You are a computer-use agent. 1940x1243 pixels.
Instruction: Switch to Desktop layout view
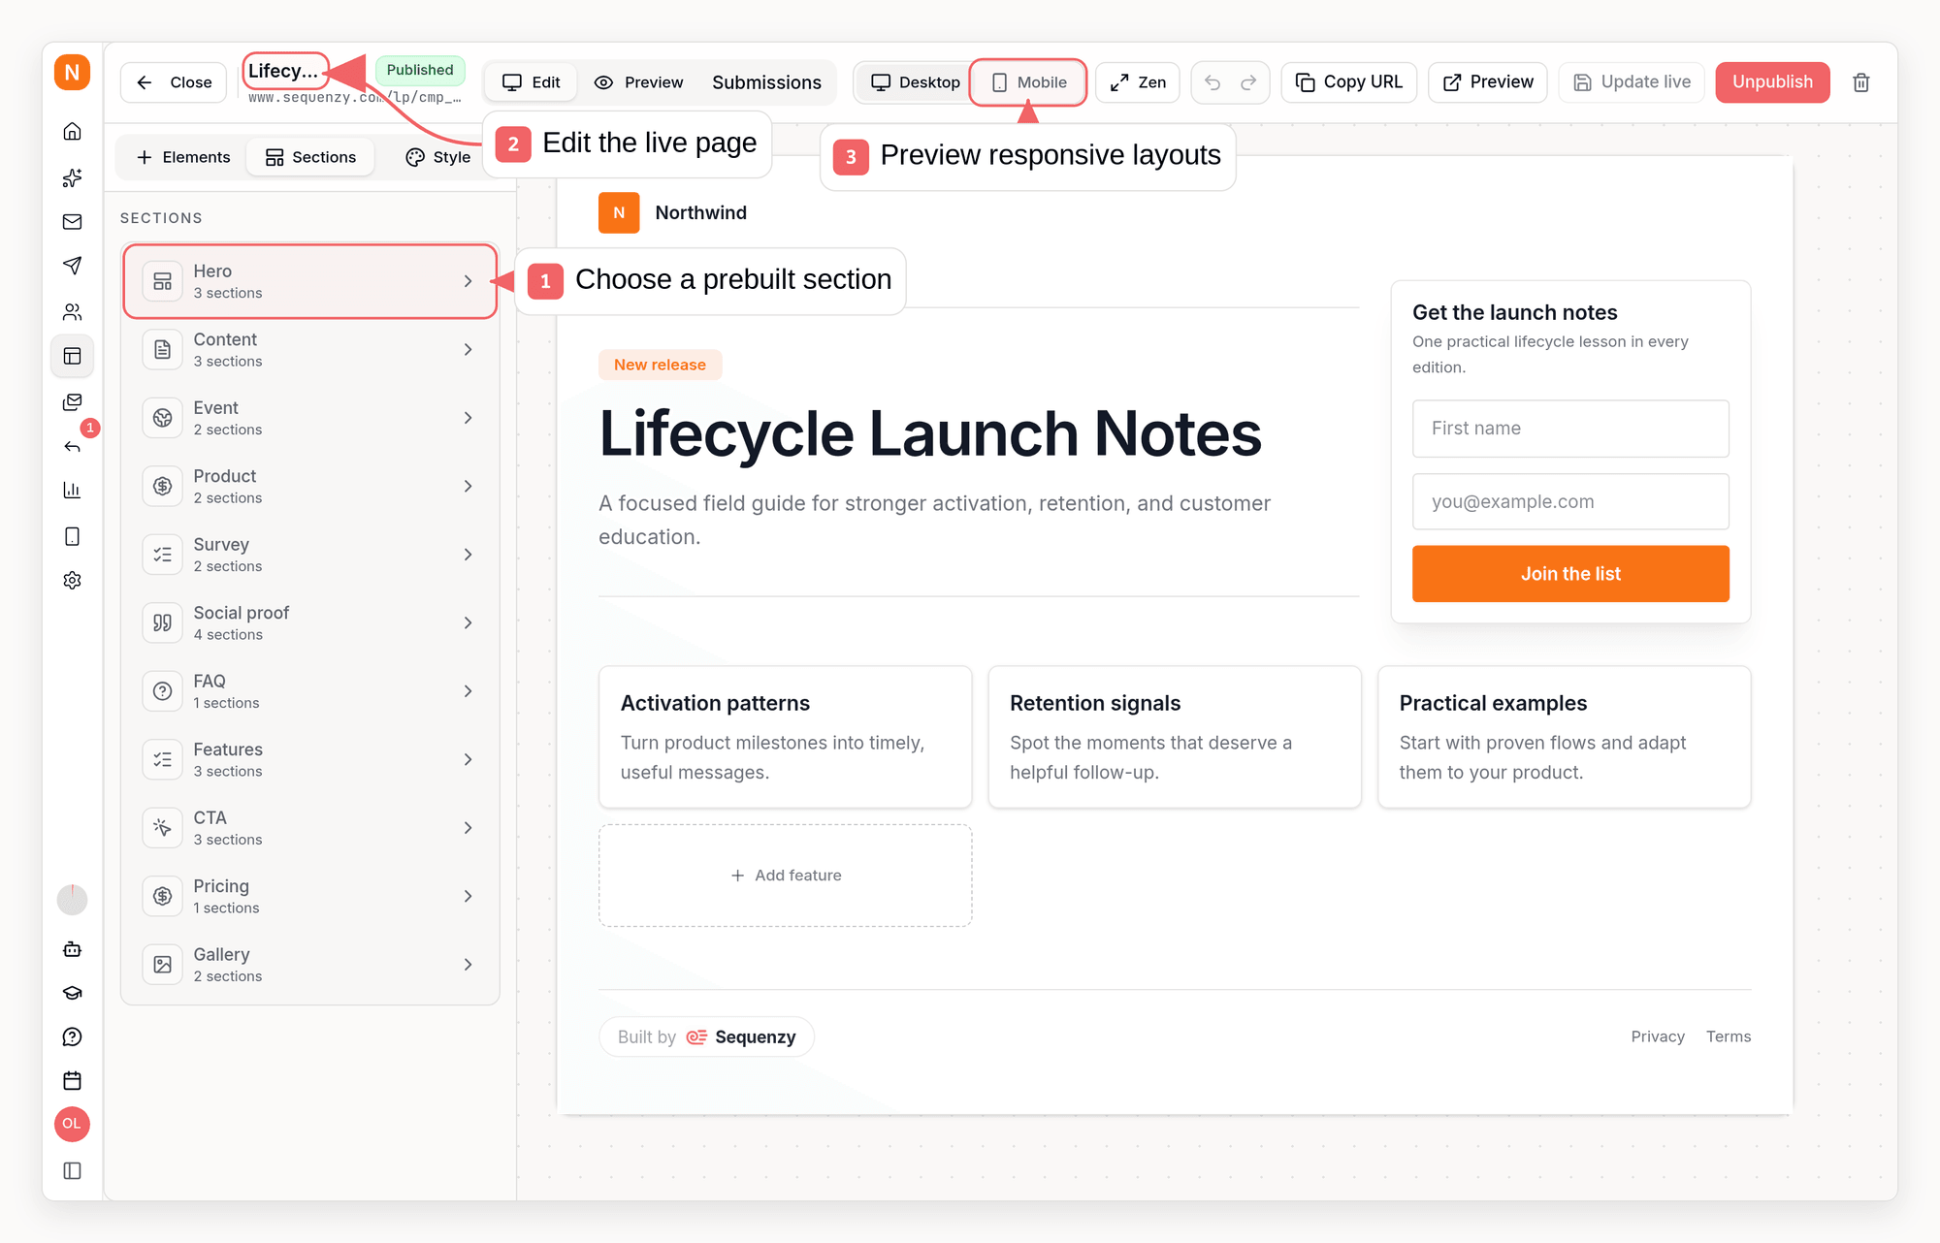[915, 82]
